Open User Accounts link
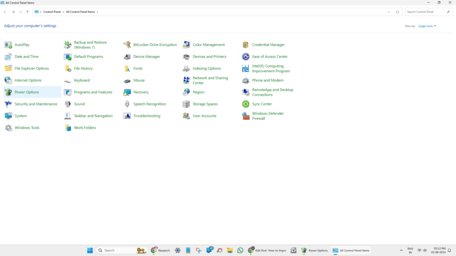 tap(204, 116)
